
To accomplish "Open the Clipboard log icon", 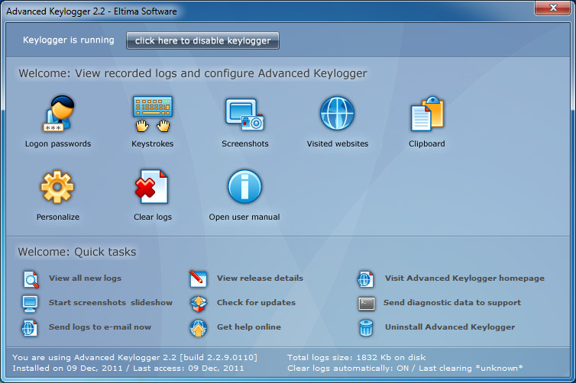I will point(427,114).
